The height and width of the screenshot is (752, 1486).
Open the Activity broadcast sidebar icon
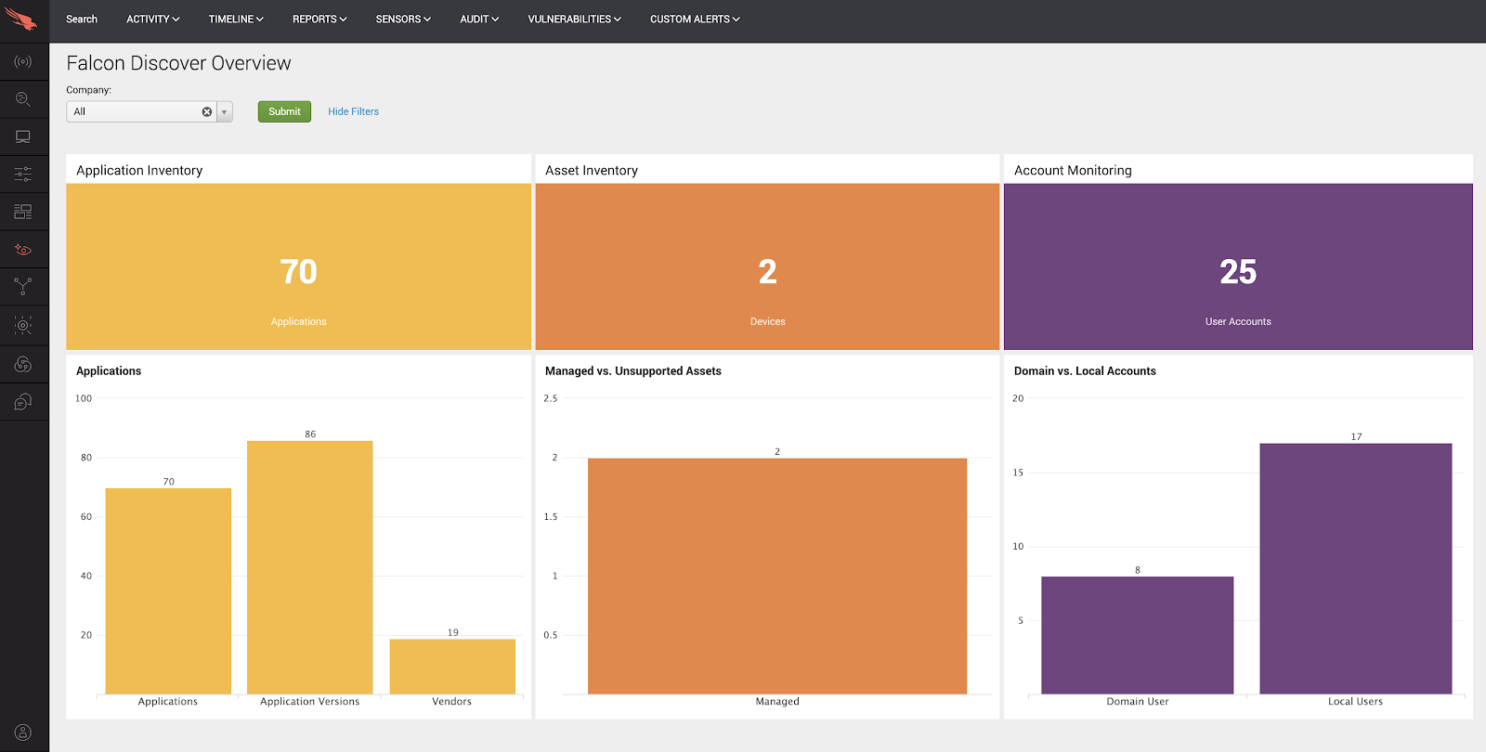[23, 61]
